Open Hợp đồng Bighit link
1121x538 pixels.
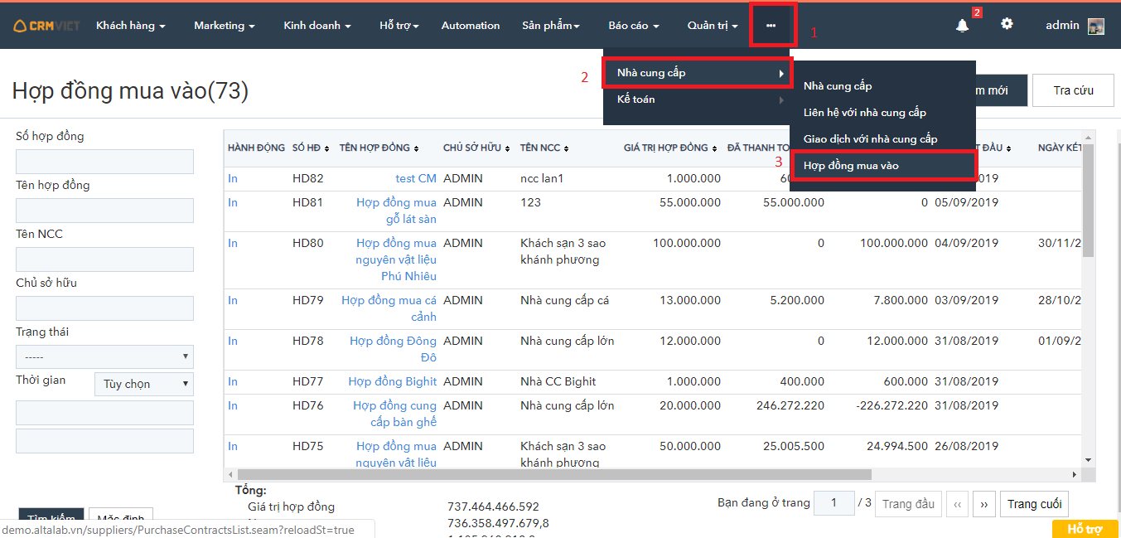pos(392,381)
